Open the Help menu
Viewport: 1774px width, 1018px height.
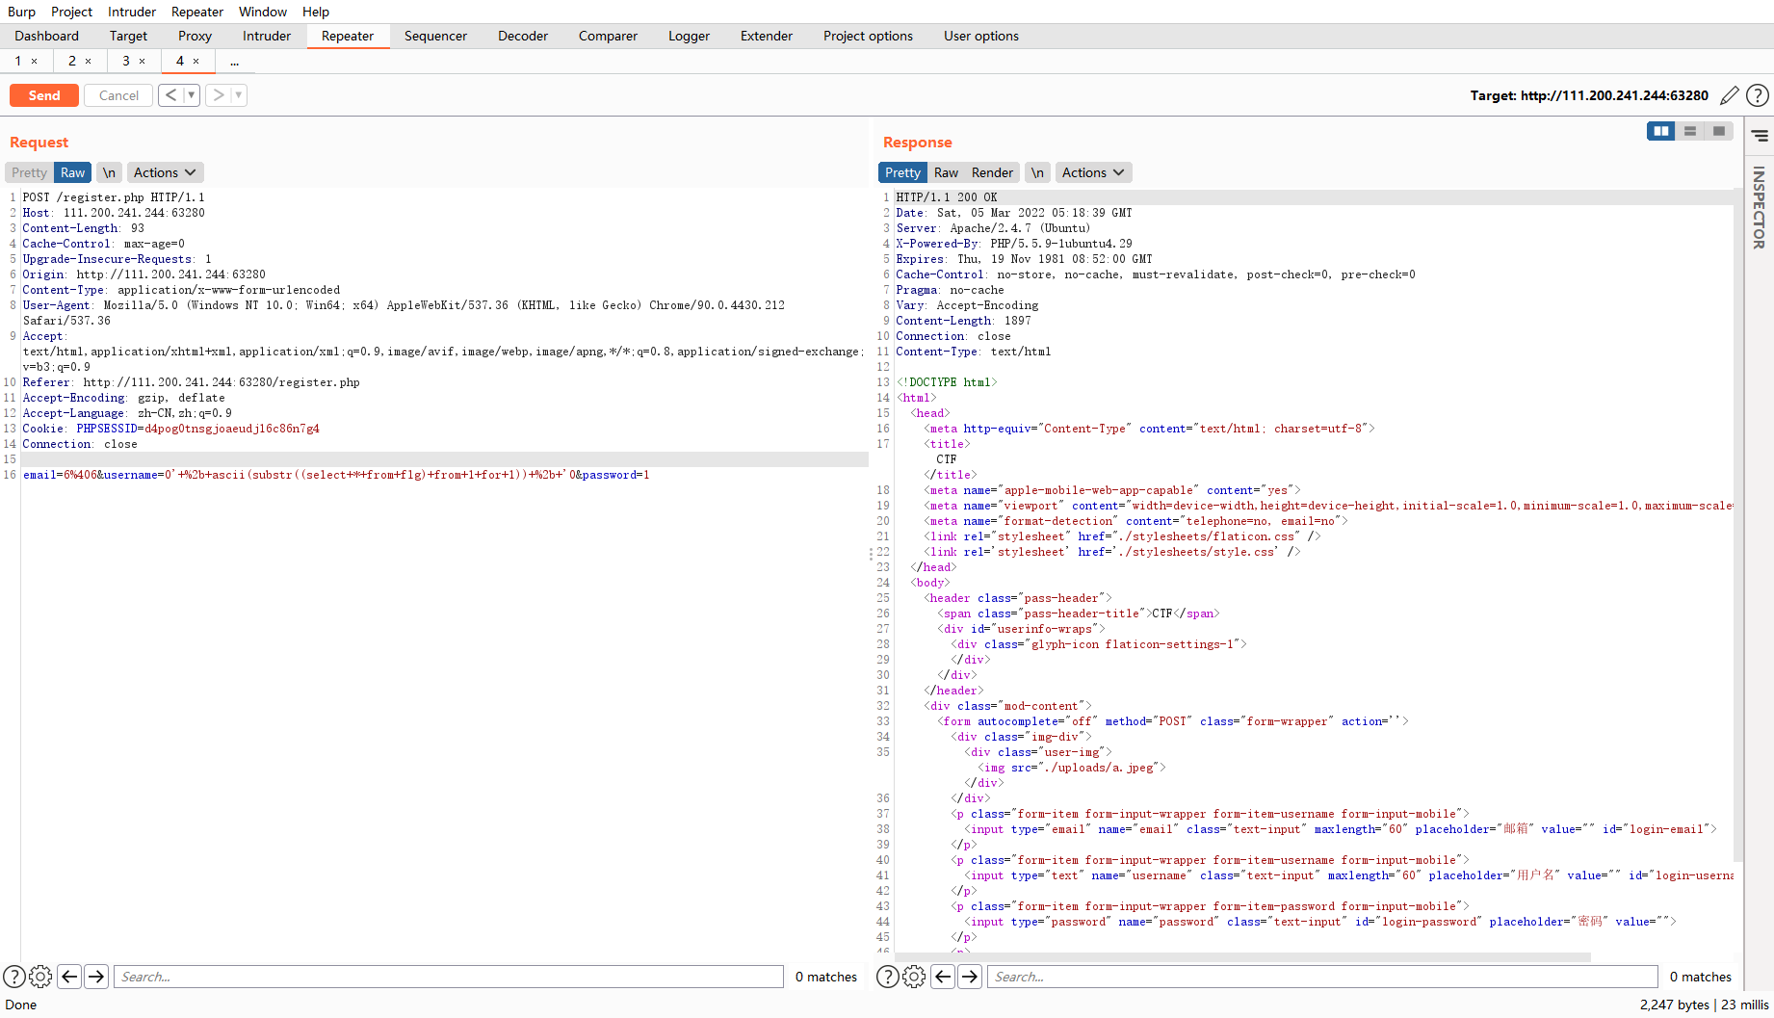click(316, 12)
